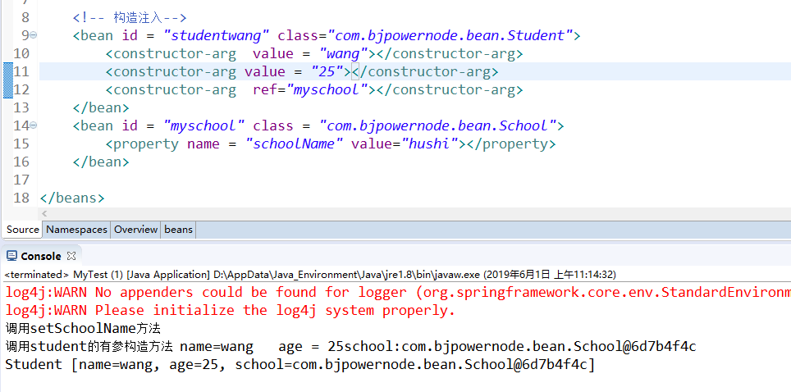The width and height of the screenshot is (791, 392).
Task: Click the 调用setSchoolName方法 console line
Action: 83,329
